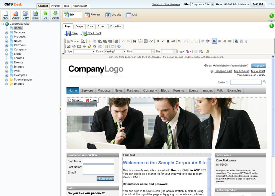Image resolution: width=275 pixels, height=196 pixels.
Task: Switch to the My Desk tab
Action: coord(56,6)
